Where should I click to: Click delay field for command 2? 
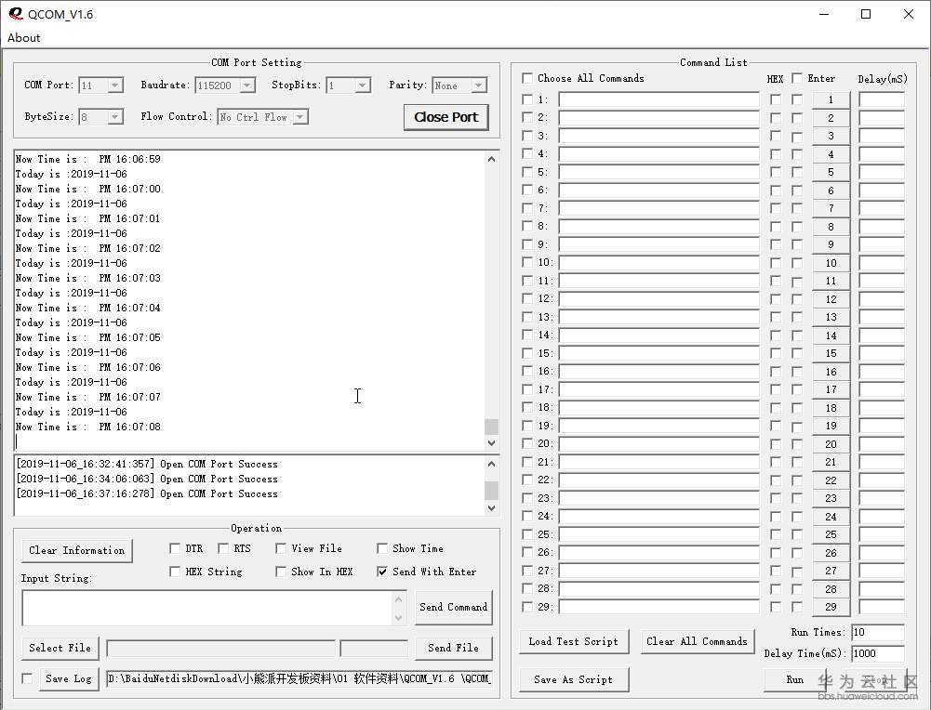(882, 117)
